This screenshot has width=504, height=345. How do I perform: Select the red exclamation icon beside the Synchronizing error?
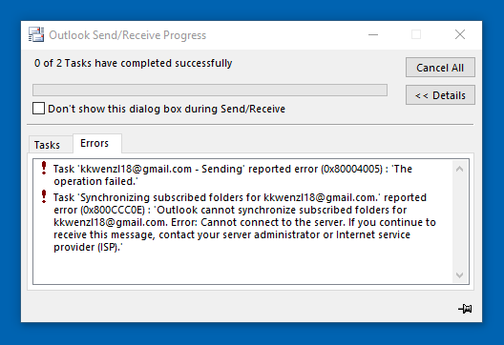pos(44,196)
